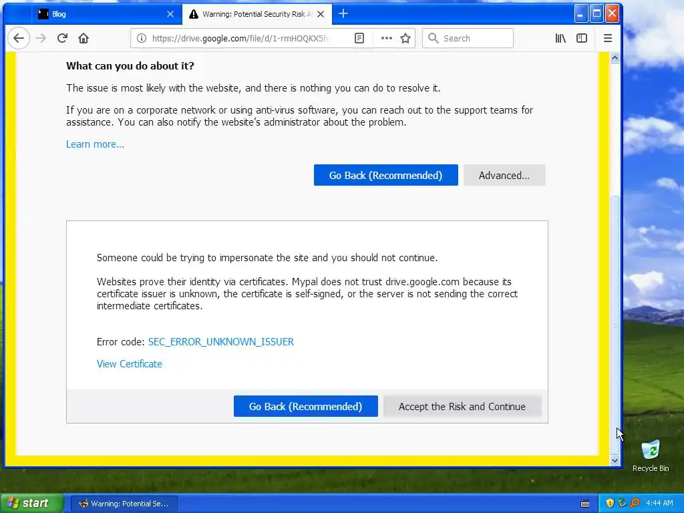Click the network tray icon beside shield
684x513 pixels.
click(622, 504)
